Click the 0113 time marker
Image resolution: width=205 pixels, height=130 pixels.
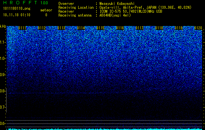(61, 28)
